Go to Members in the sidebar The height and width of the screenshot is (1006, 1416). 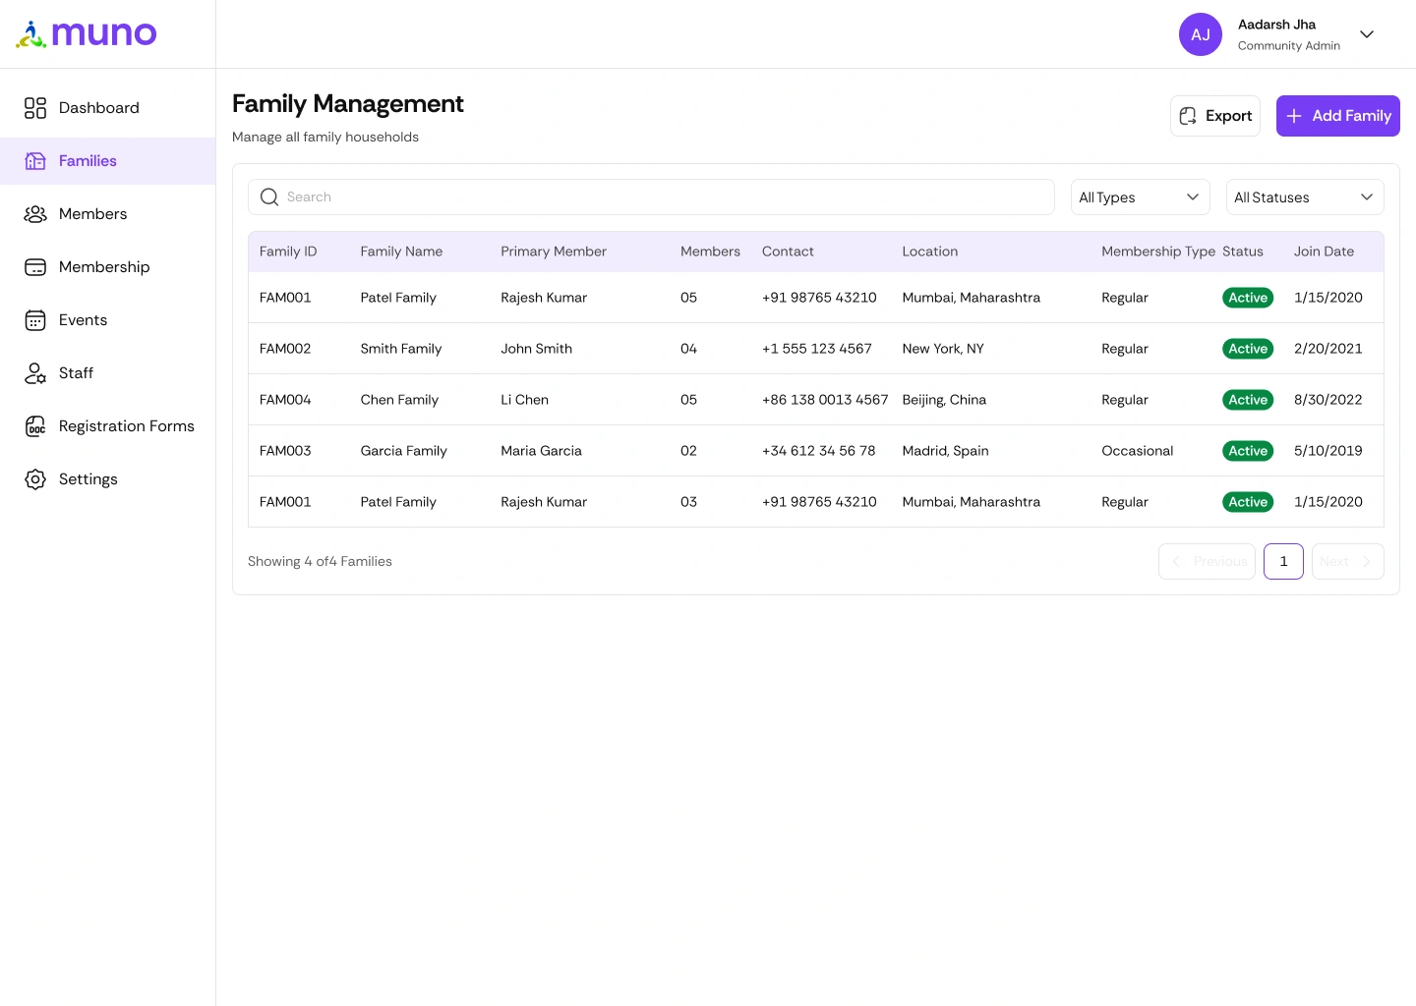point(108,214)
